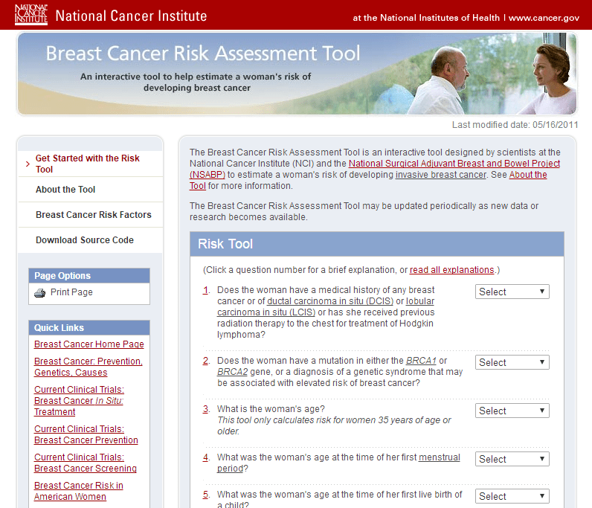
Task: Open Breast Cancer Risk in American Women
Action: point(79,491)
